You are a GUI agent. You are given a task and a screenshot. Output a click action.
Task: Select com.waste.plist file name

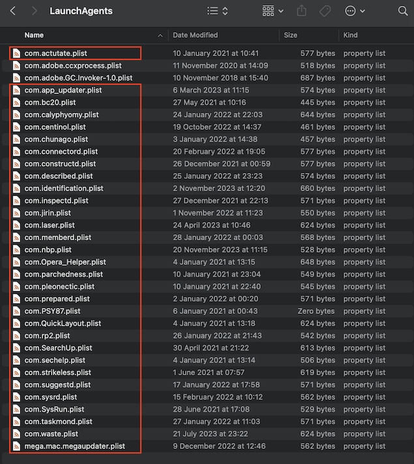pyautogui.click(x=51, y=434)
